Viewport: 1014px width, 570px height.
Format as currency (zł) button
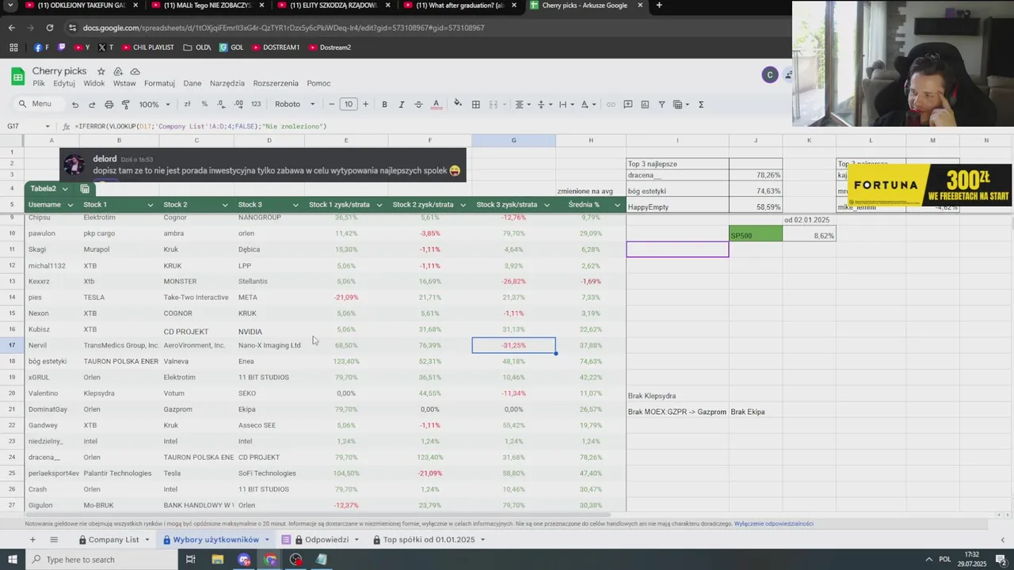click(187, 104)
